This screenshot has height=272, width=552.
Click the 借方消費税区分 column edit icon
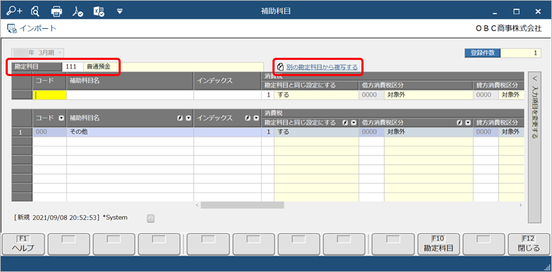459,123
